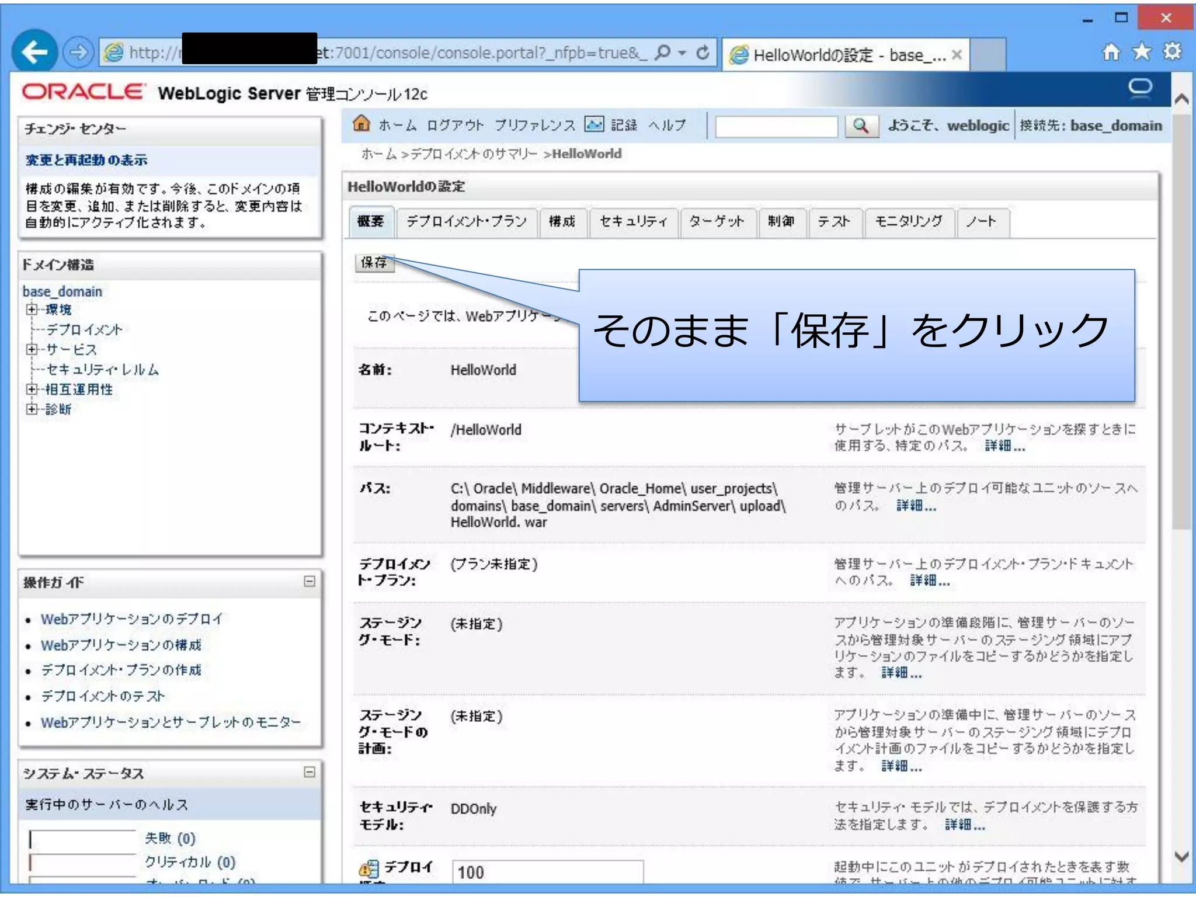Image resolution: width=1196 pixels, height=897 pixels.
Task: Click the console search magnifier button
Action: click(x=861, y=126)
